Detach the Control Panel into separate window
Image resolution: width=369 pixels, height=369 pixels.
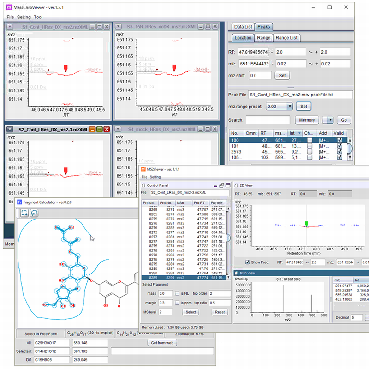[x=221, y=185]
